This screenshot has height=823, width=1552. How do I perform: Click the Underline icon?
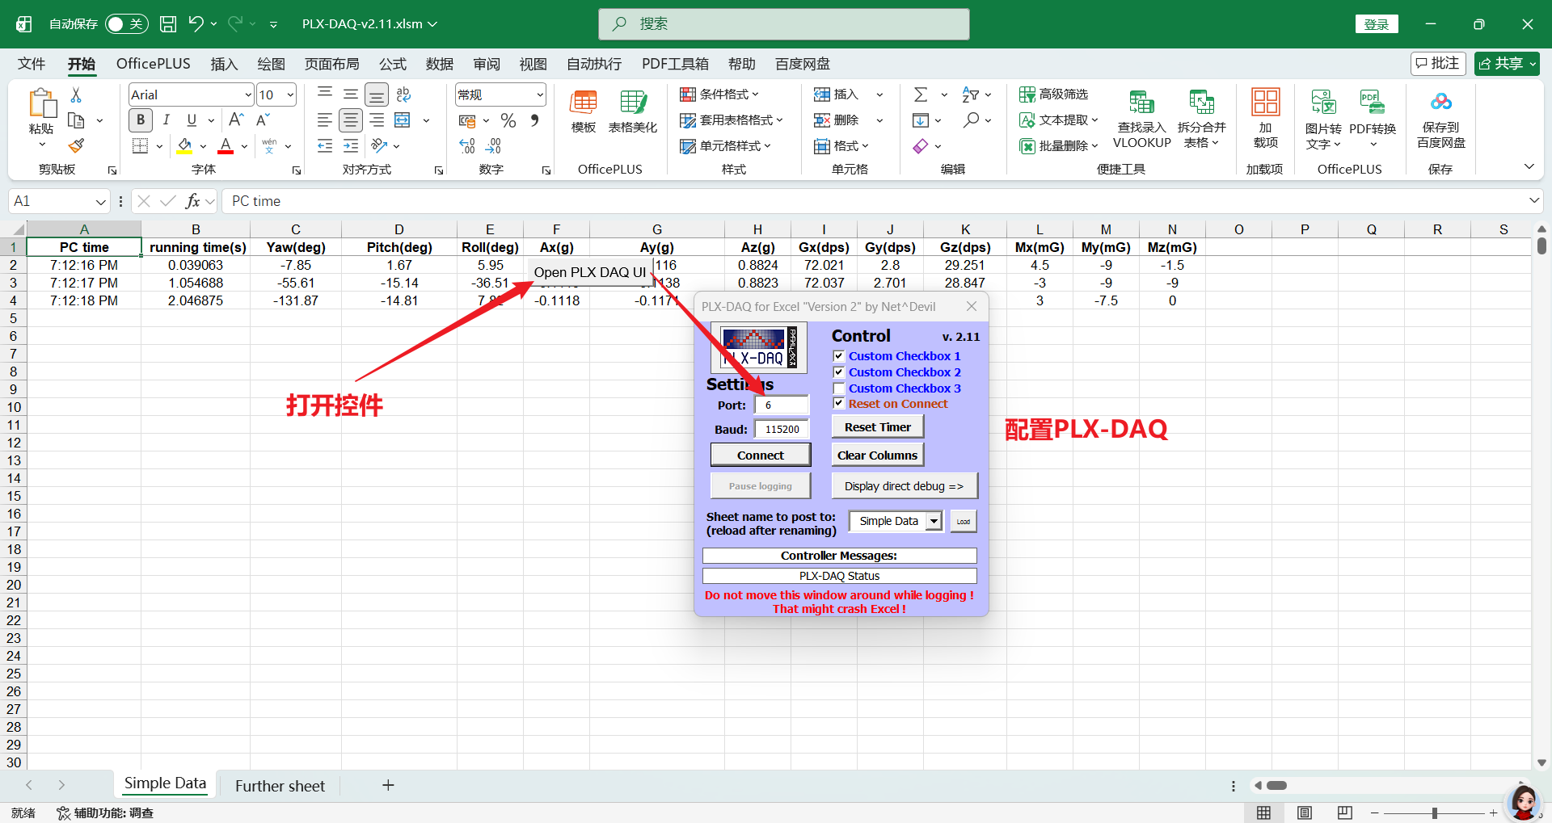coord(192,120)
